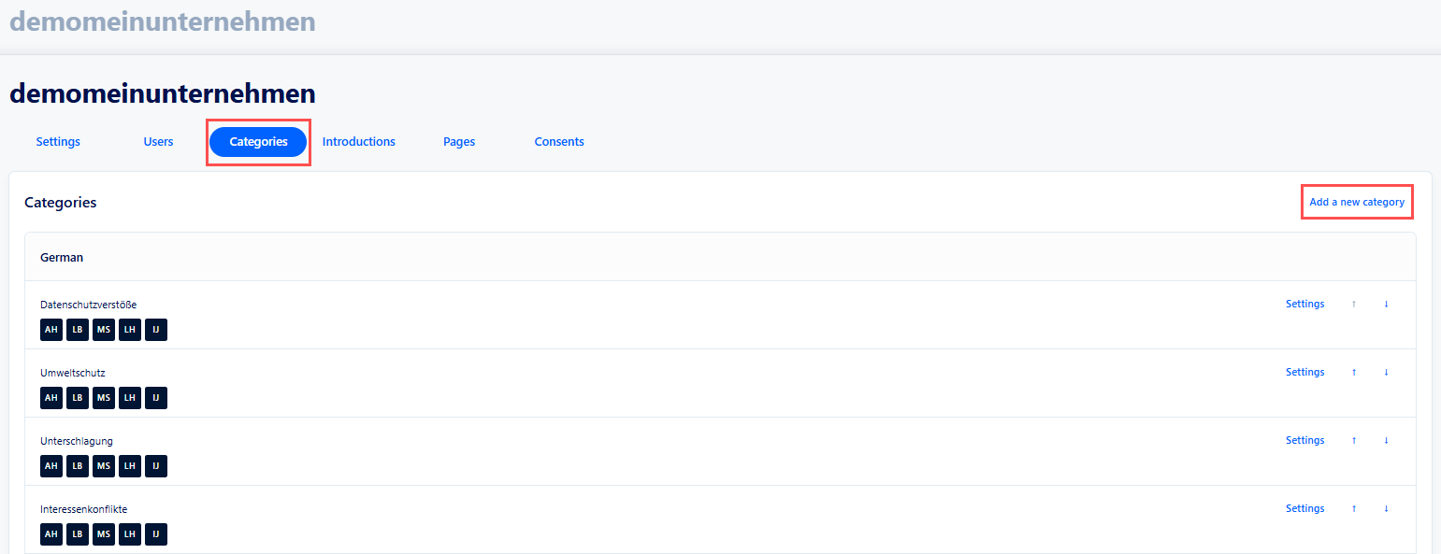Move Unterschlagung category down
1441x554 pixels.
coord(1386,440)
